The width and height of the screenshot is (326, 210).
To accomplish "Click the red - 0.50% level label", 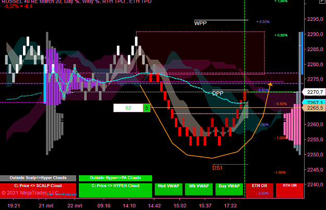I will coord(281,104).
